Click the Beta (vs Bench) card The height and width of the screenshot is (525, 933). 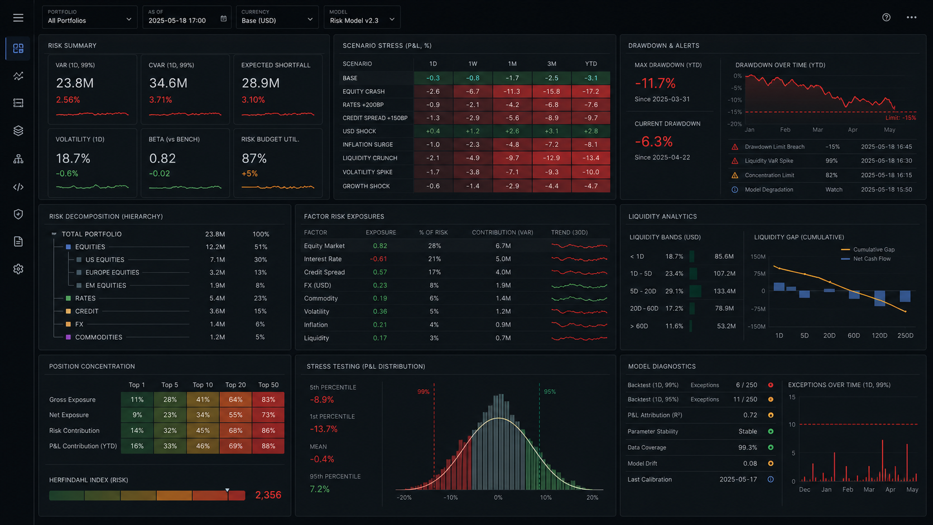click(185, 163)
